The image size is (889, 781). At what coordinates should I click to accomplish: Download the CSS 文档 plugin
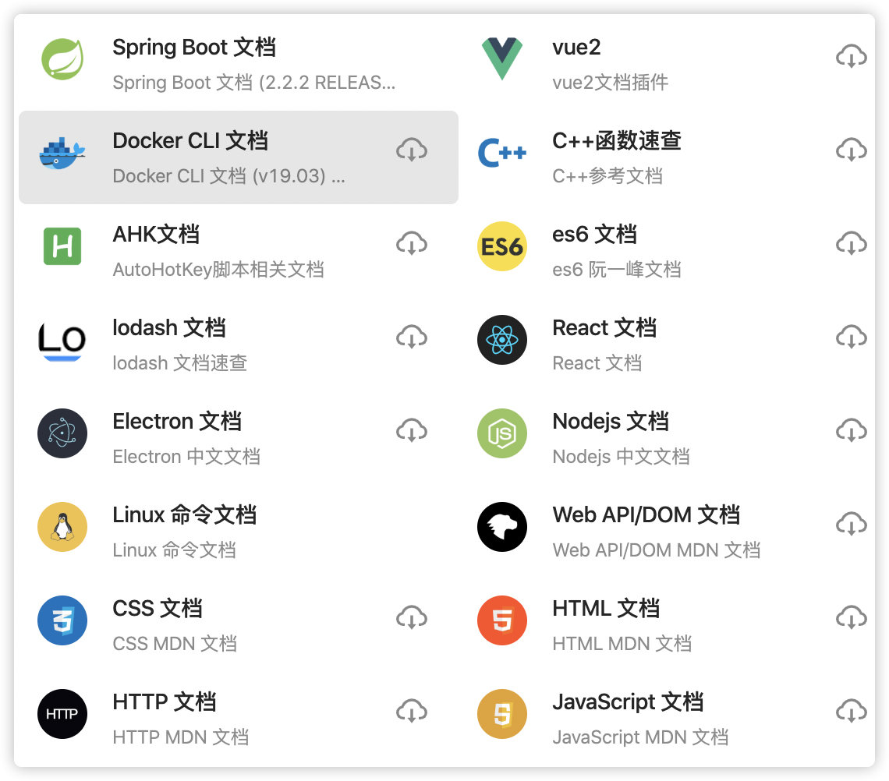click(x=412, y=617)
